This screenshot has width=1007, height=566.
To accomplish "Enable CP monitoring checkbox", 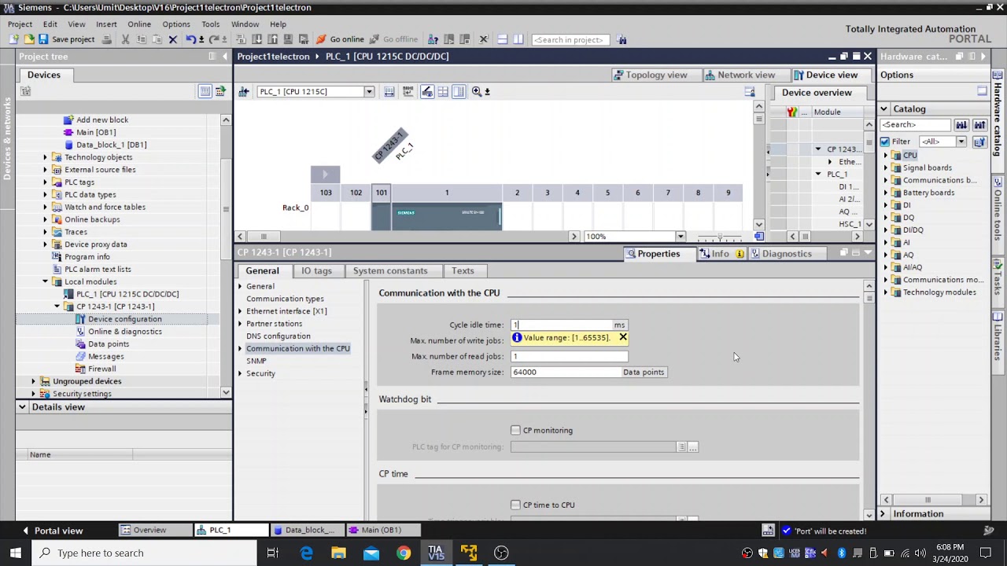I will tap(515, 430).
